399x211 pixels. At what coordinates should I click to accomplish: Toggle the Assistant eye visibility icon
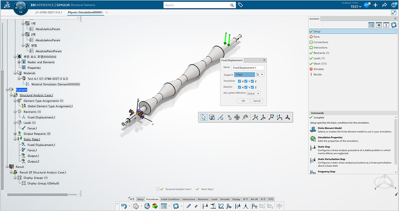[x=379, y=25]
